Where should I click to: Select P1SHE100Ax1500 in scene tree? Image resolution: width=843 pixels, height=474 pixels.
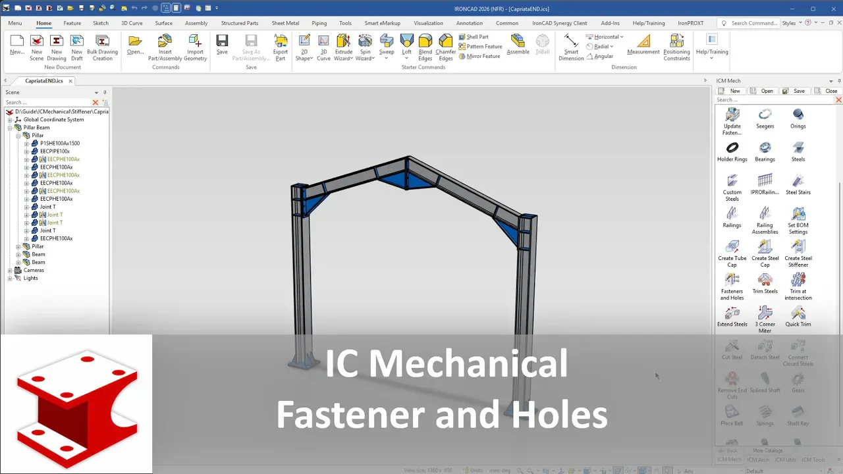point(60,144)
